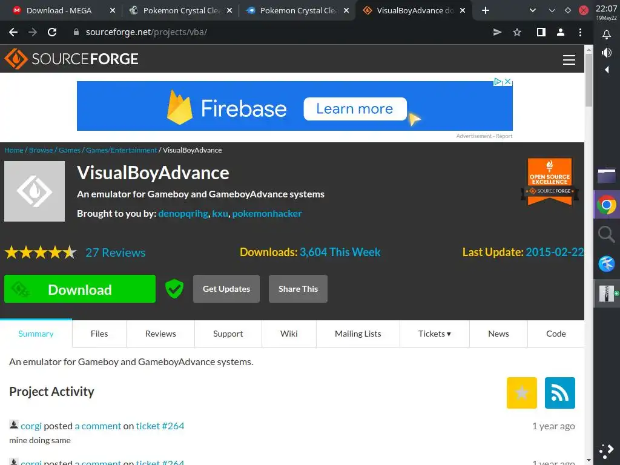620x465 pixels.
Task: Click the left-pointing panel arrow
Action: (607, 70)
